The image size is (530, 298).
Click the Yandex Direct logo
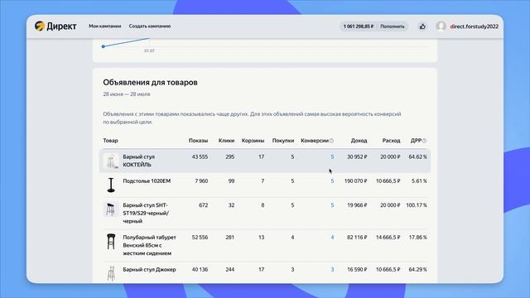pos(55,26)
